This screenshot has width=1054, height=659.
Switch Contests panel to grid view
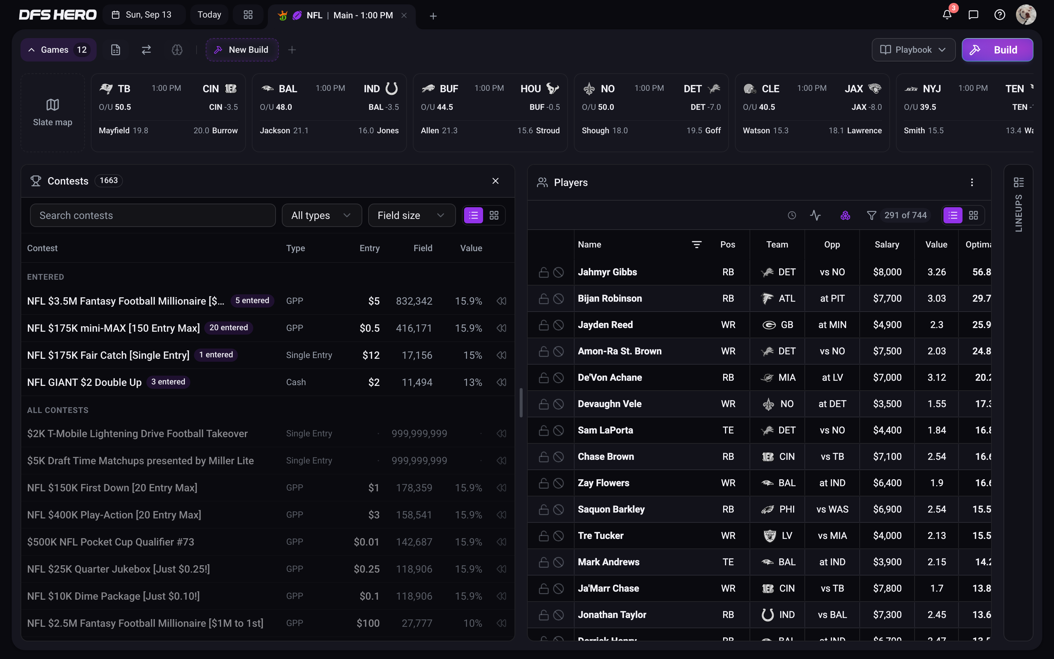[494, 215]
